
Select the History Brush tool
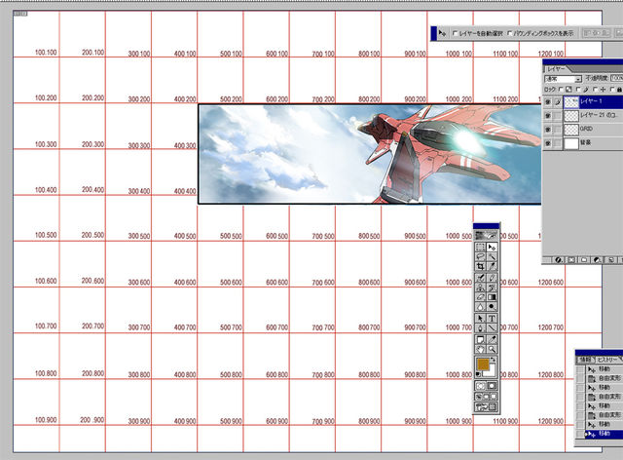tap(492, 287)
